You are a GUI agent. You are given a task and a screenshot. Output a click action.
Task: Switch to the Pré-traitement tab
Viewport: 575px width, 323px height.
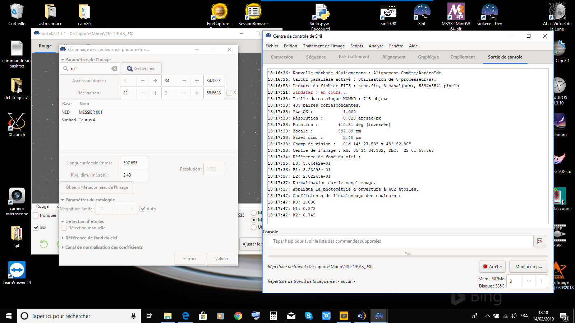pos(354,57)
